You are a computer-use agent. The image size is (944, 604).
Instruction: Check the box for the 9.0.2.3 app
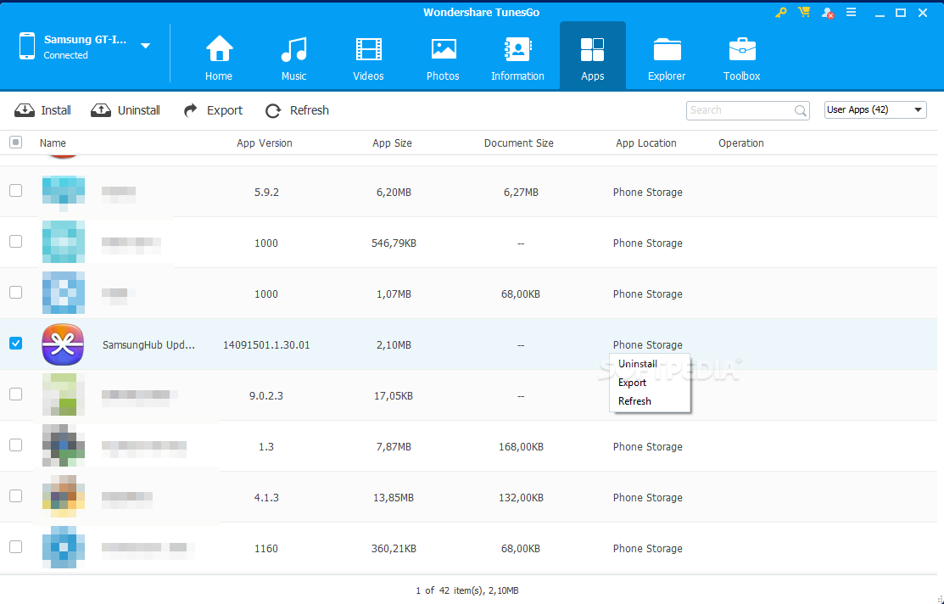[15, 394]
